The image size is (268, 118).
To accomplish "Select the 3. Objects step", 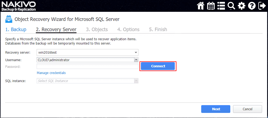I will (97, 29).
